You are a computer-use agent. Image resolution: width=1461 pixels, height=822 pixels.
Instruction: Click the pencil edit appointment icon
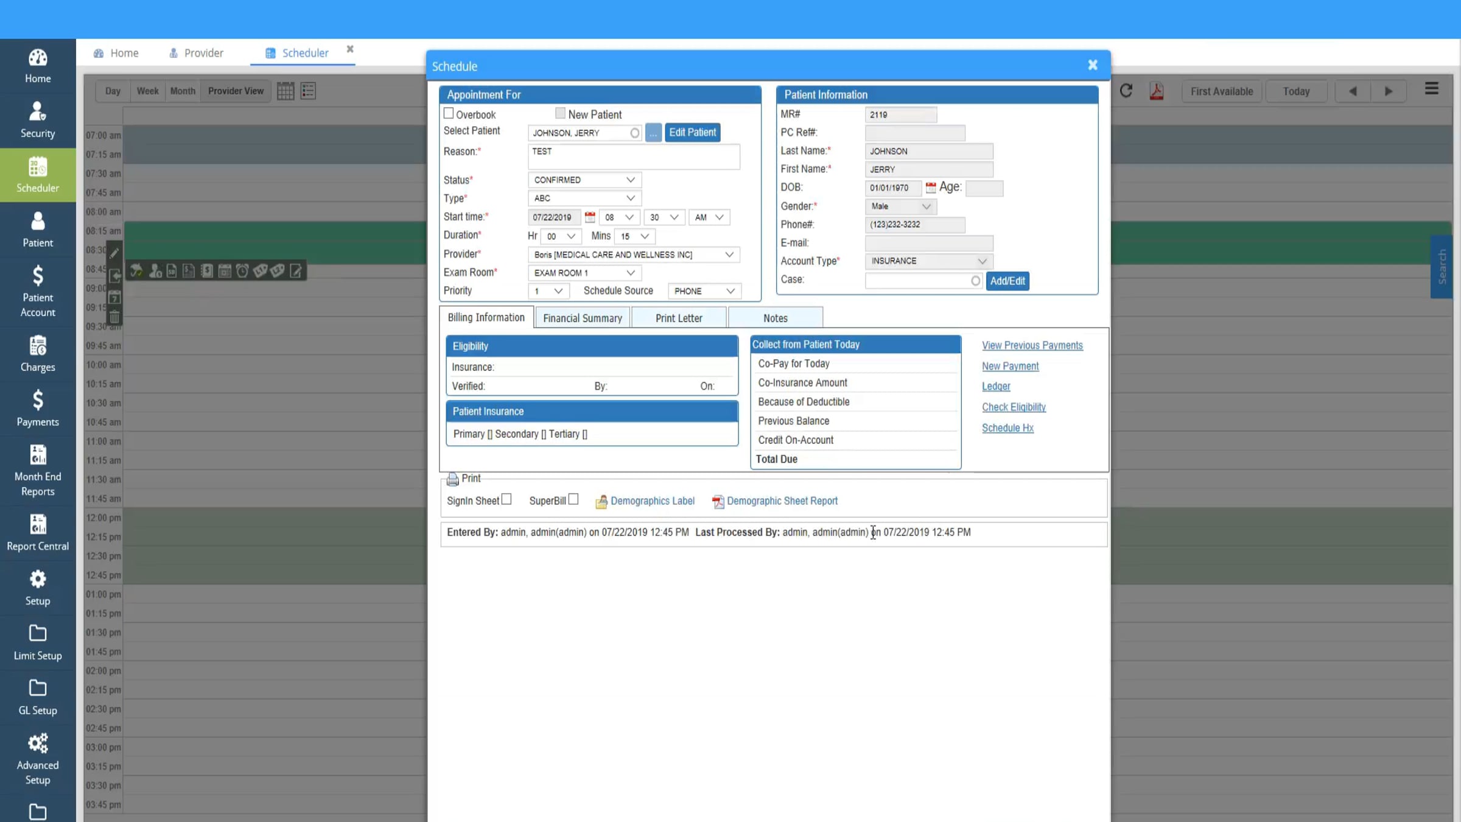coord(114,253)
